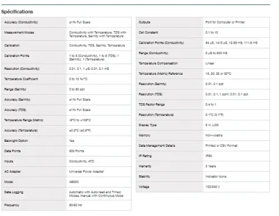Click the ±1% Full Scale value in Accuracy (TDS) row
279x216 pixels.
(80, 110)
